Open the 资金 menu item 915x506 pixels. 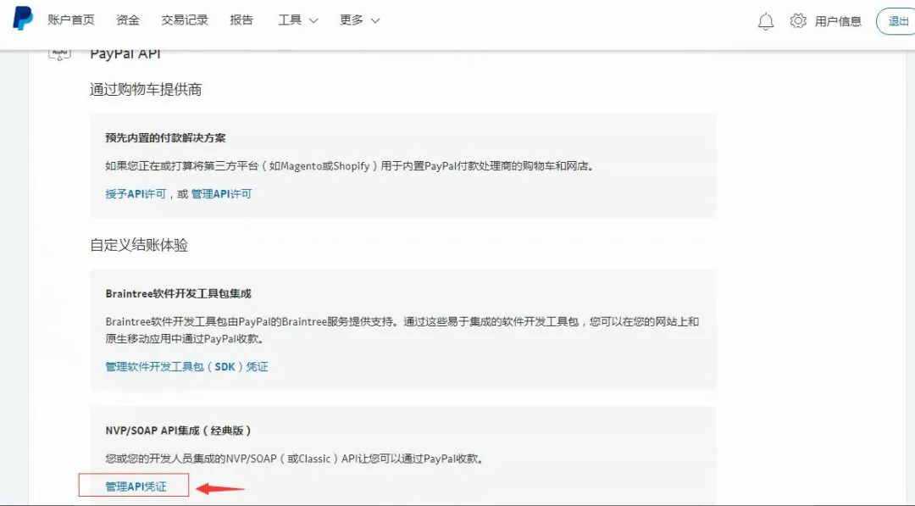127,19
